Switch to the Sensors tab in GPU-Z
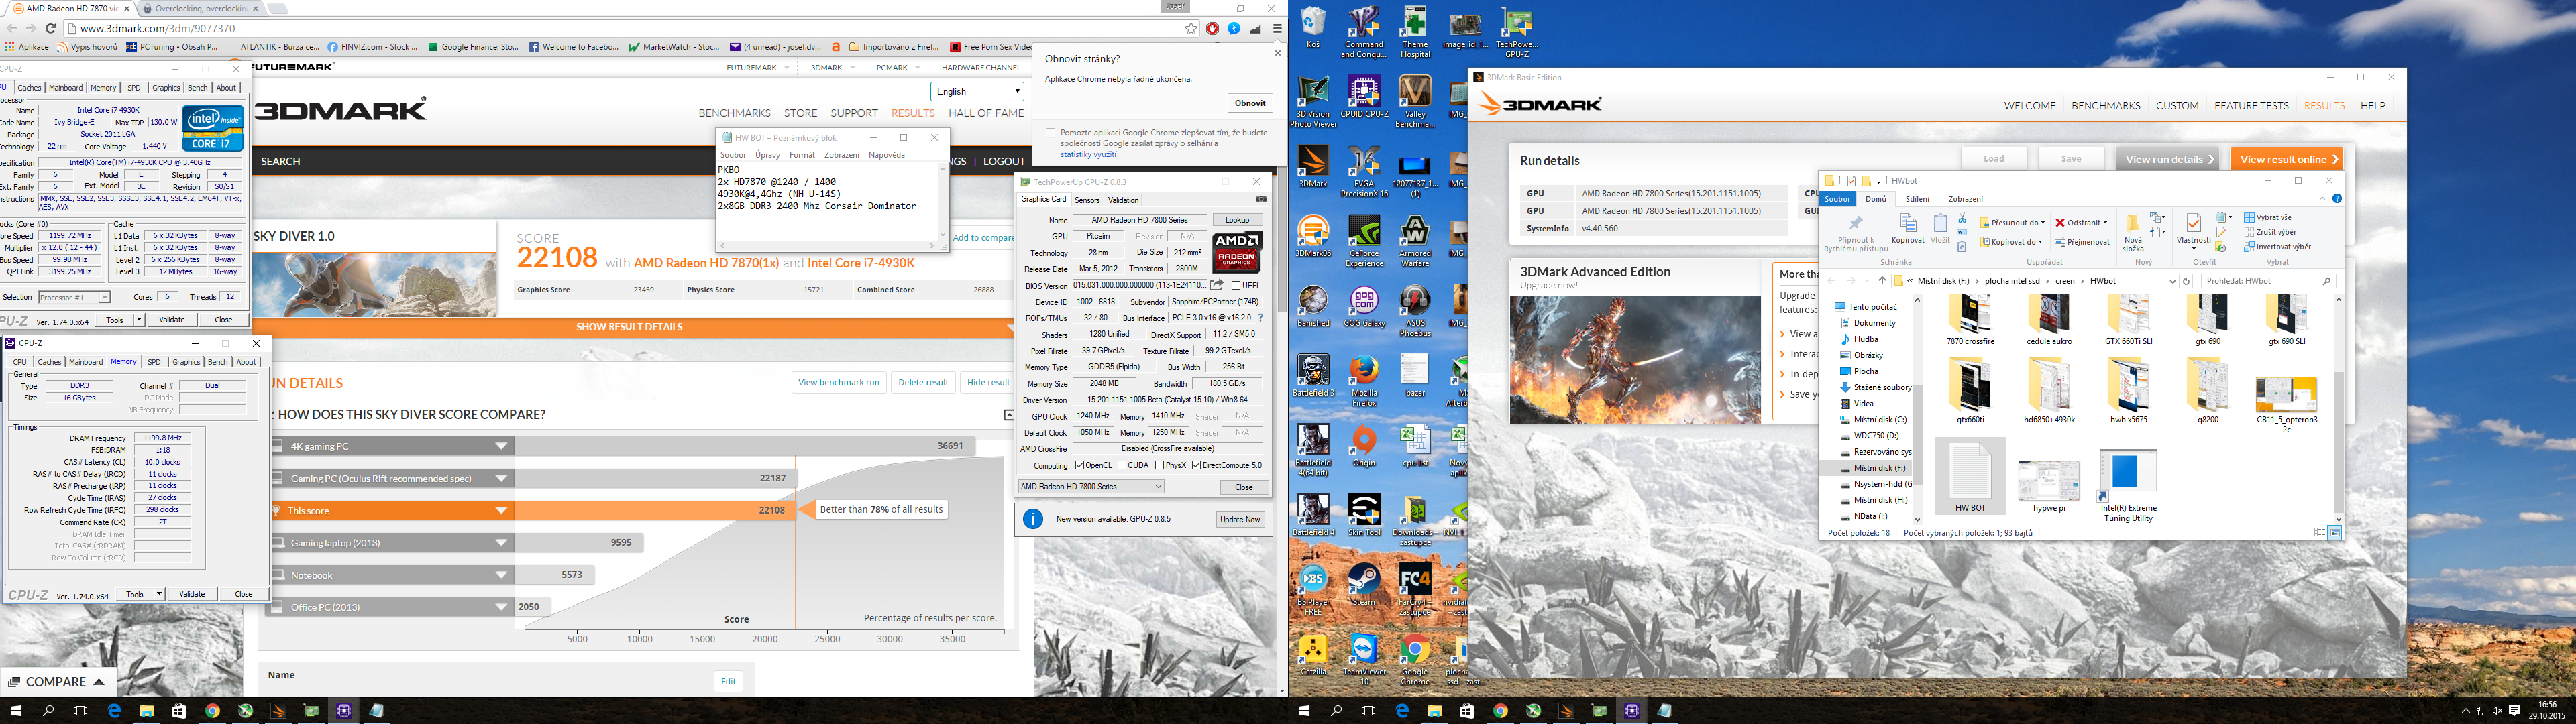This screenshot has height=724, width=2576. click(x=1087, y=200)
